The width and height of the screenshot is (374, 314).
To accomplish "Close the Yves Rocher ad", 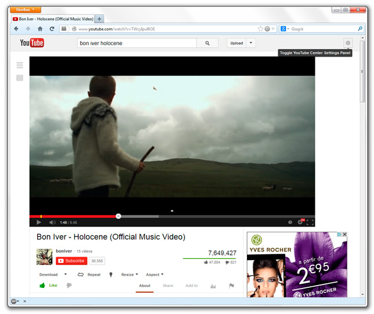I will (344, 234).
